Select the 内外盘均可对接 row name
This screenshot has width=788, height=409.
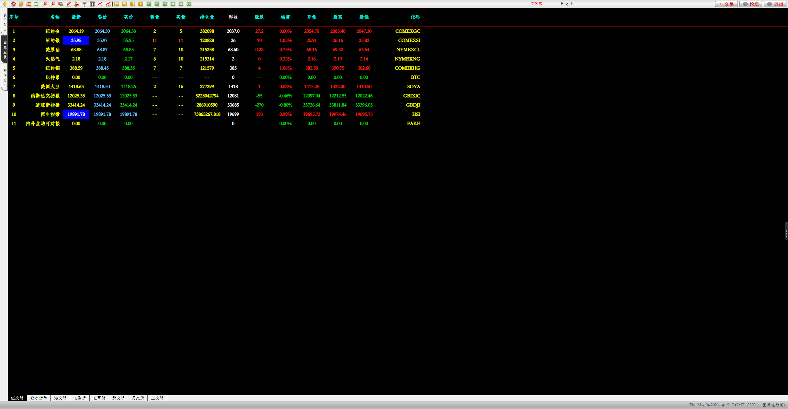click(x=43, y=123)
